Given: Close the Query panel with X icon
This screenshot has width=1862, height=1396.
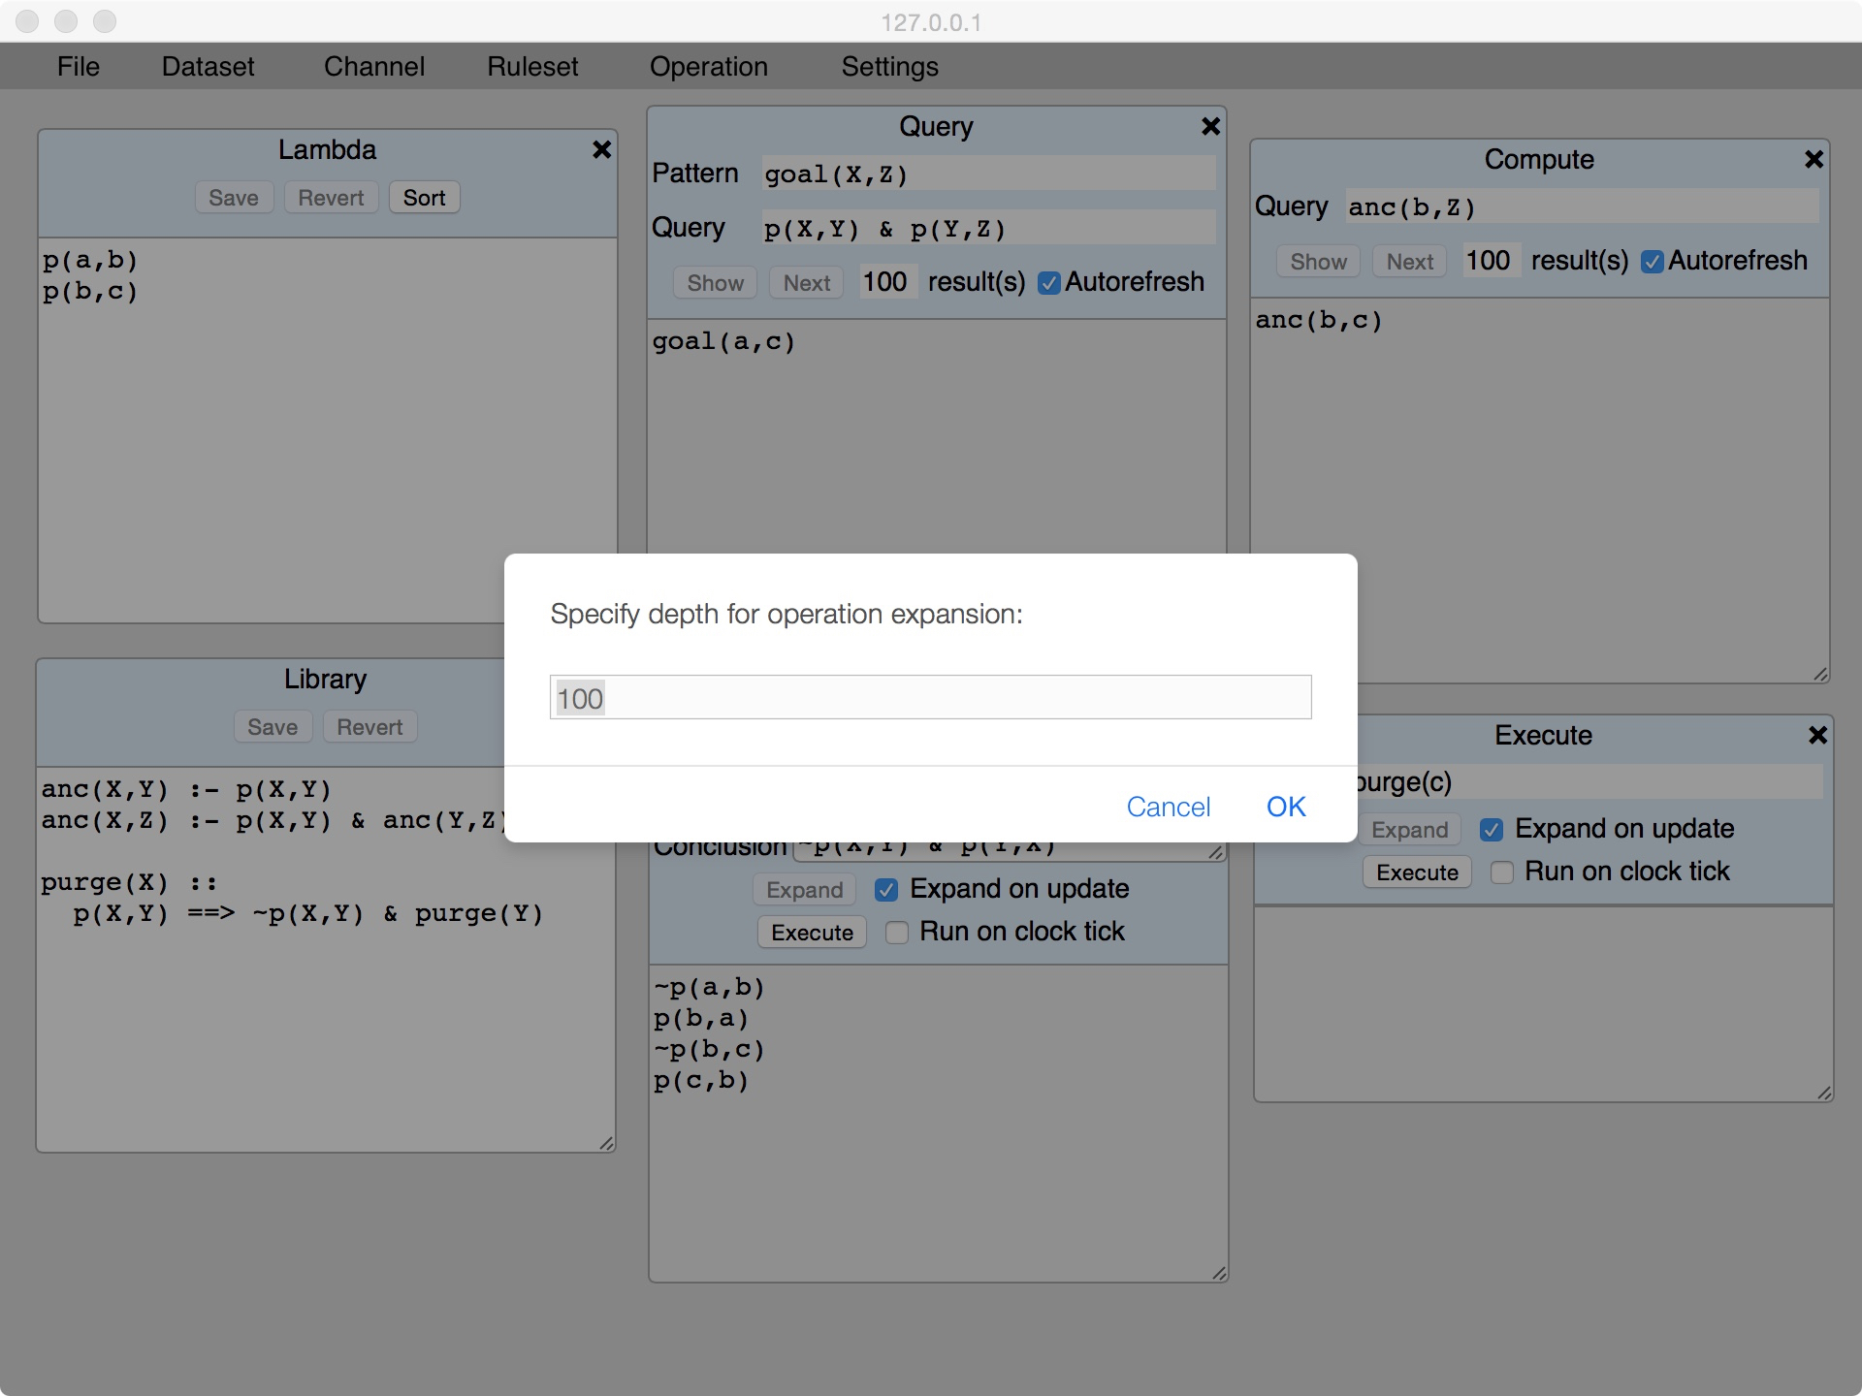Looking at the screenshot, I should coord(1210,126).
